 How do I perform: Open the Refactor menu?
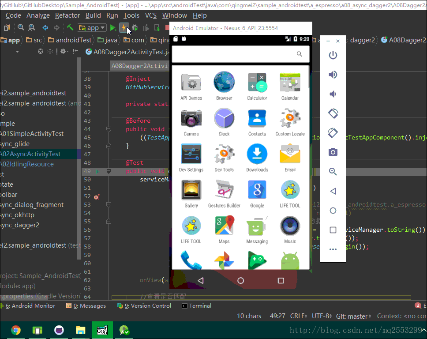(67, 15)
